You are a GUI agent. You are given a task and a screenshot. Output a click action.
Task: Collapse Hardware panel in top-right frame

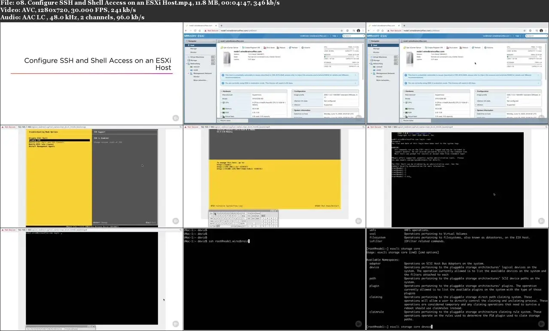pos(404,91)
